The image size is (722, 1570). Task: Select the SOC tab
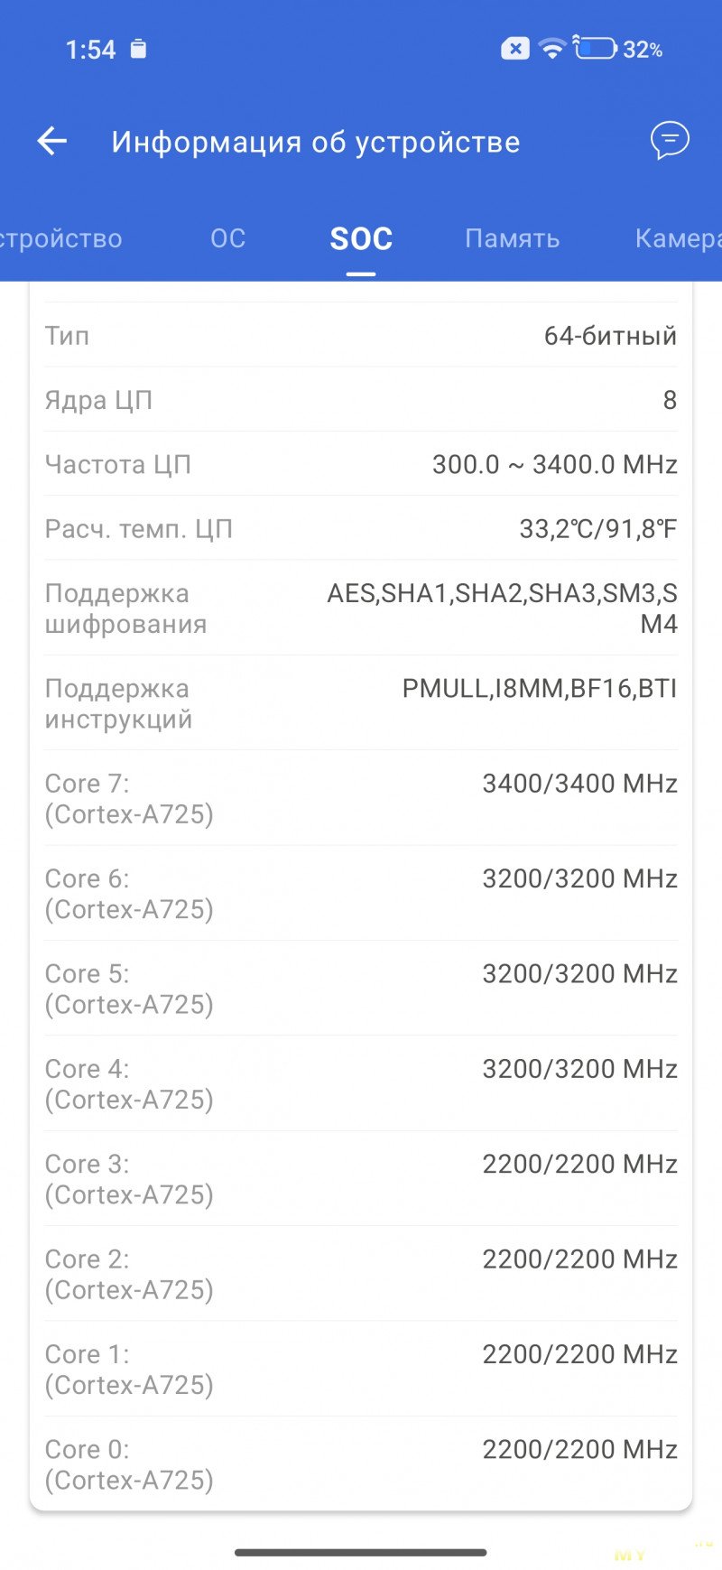[x=361, y=238]
